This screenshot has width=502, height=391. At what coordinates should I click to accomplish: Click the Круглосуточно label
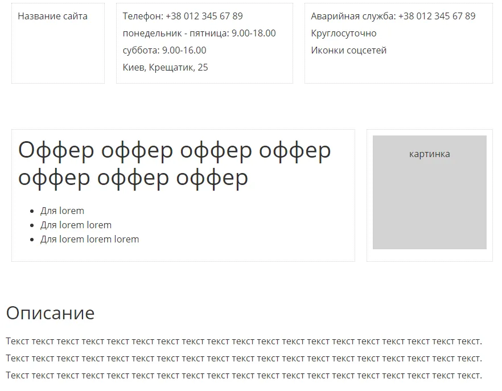tap(343, 33)
